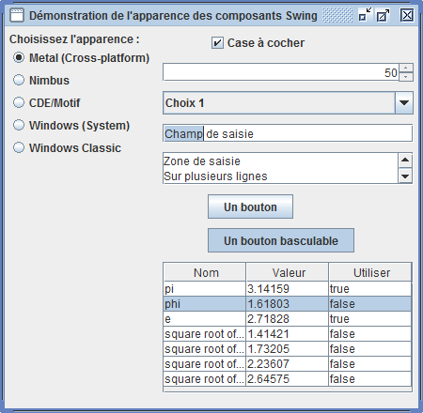The image size is (423, 413).
Task: Close the Swing demo window
Action: tap(407, 15)
